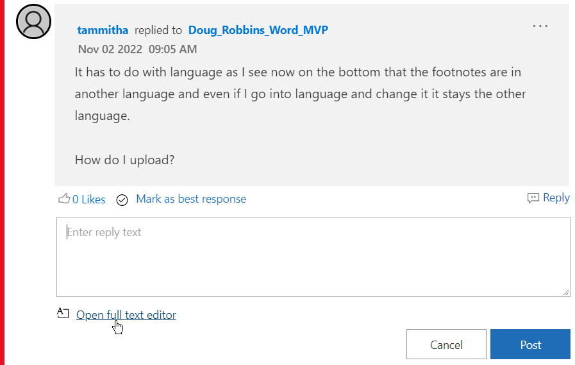This screenshot has height=365, width=575.
Task: Click the user avatar icon for tammitha
Action: [x=33, y=21]
